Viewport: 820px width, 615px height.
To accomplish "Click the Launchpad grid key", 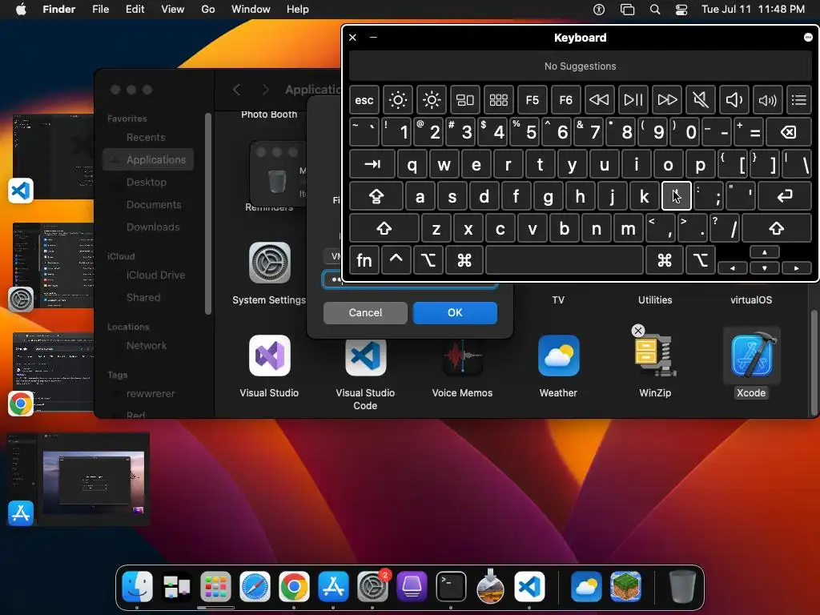I will (498, 100).
